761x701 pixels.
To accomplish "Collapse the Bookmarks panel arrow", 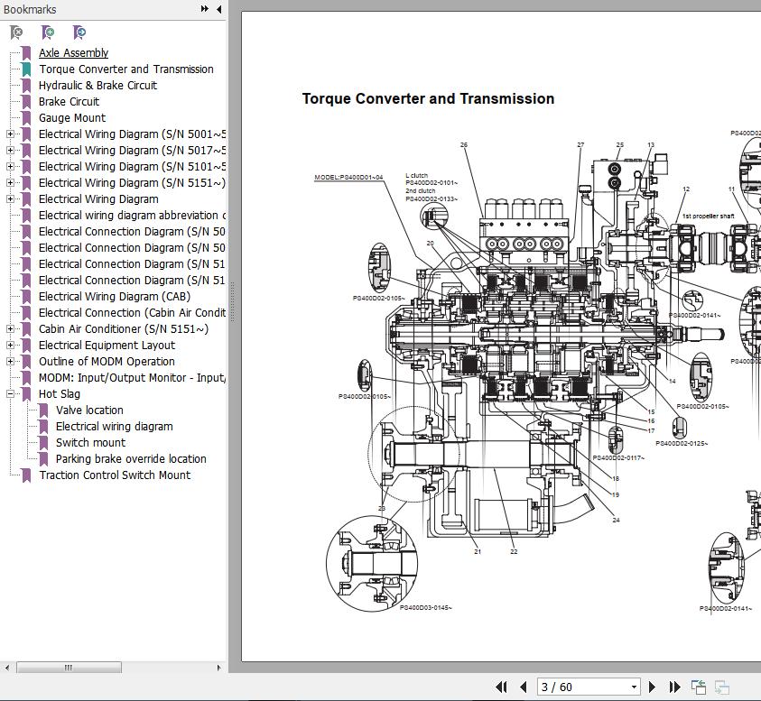I will click(218, 9).
